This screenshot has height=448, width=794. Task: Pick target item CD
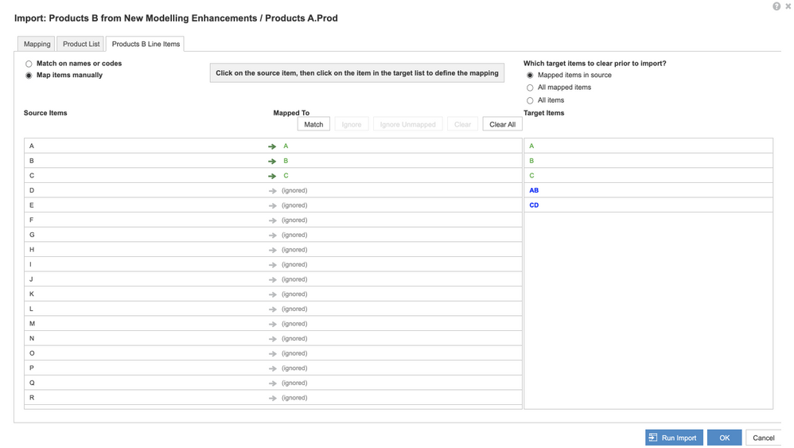(x=534, y=205)
